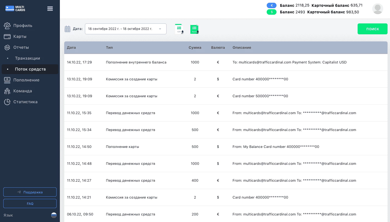This screenshot has width=390, height=222.
Task: Click euro balance value 2118,25
Action: coord(303,5)
